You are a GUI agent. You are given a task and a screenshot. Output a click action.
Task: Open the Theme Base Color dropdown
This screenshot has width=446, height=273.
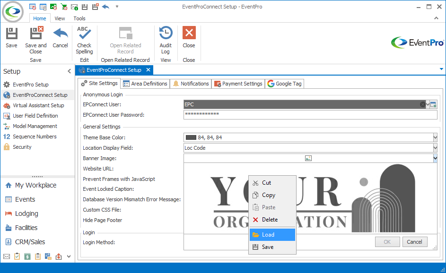435,137
